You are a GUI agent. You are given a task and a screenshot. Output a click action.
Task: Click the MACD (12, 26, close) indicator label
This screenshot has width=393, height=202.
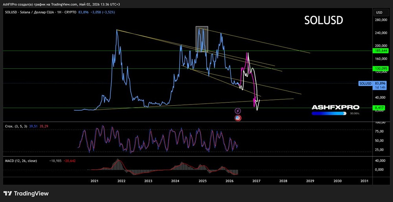21,161
